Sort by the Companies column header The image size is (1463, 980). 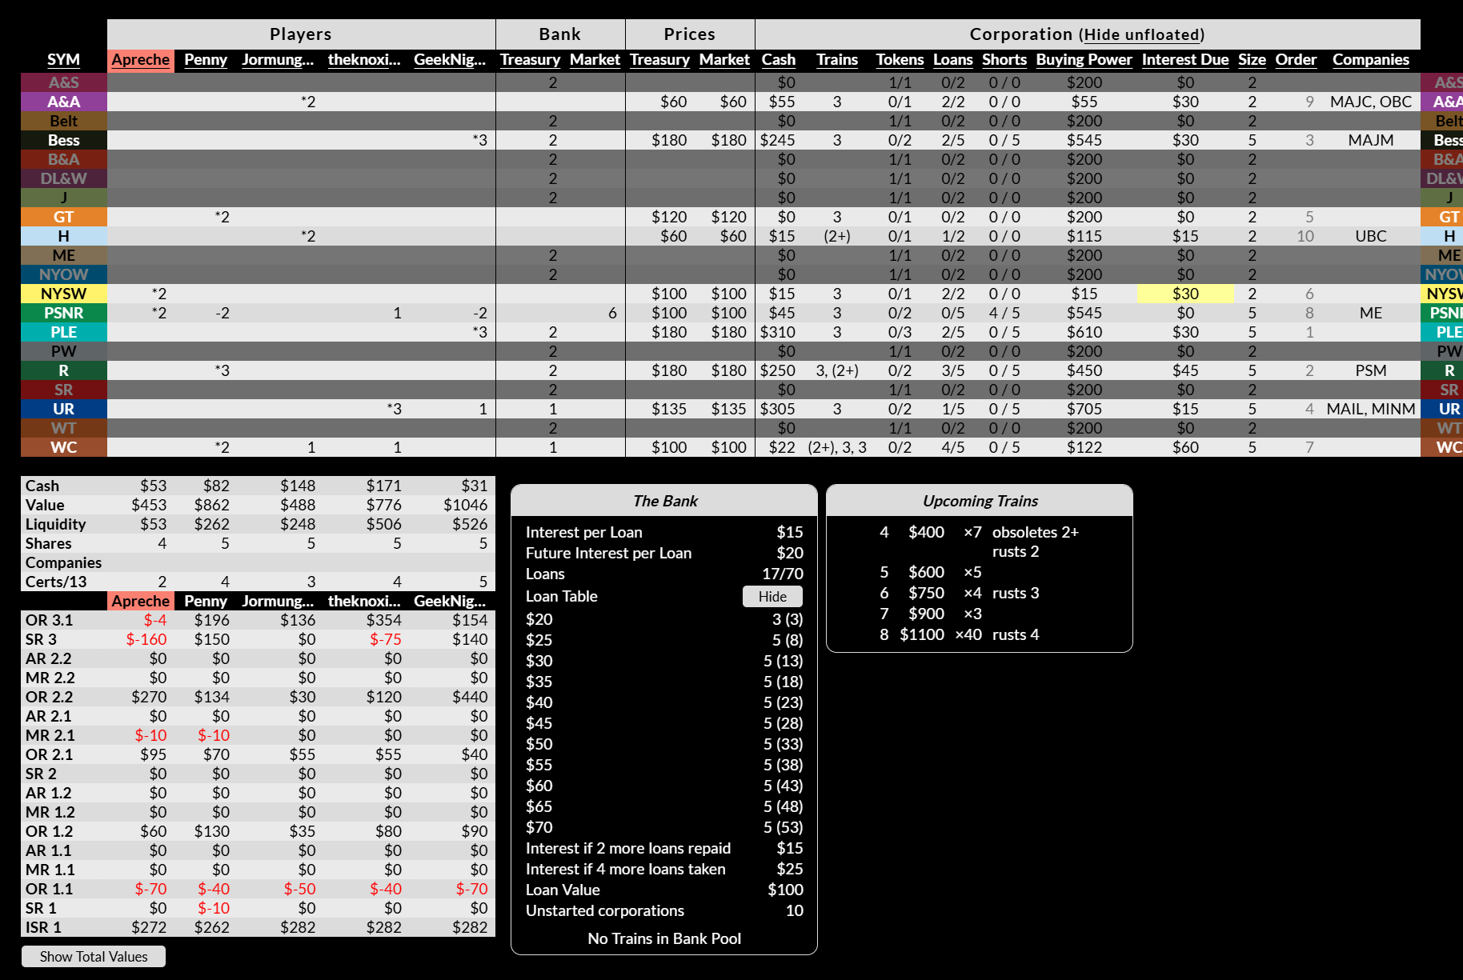tap(1370, 60)
